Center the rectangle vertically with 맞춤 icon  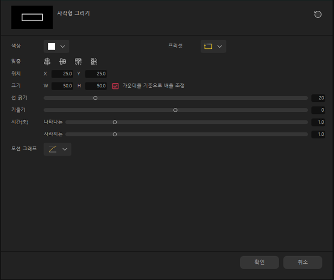tap(62, 61)
